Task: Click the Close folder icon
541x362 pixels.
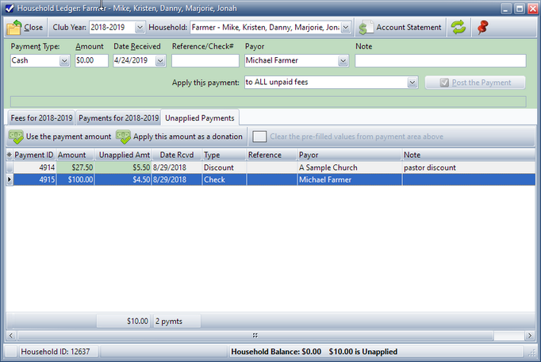Action: (x=14, y=27)
